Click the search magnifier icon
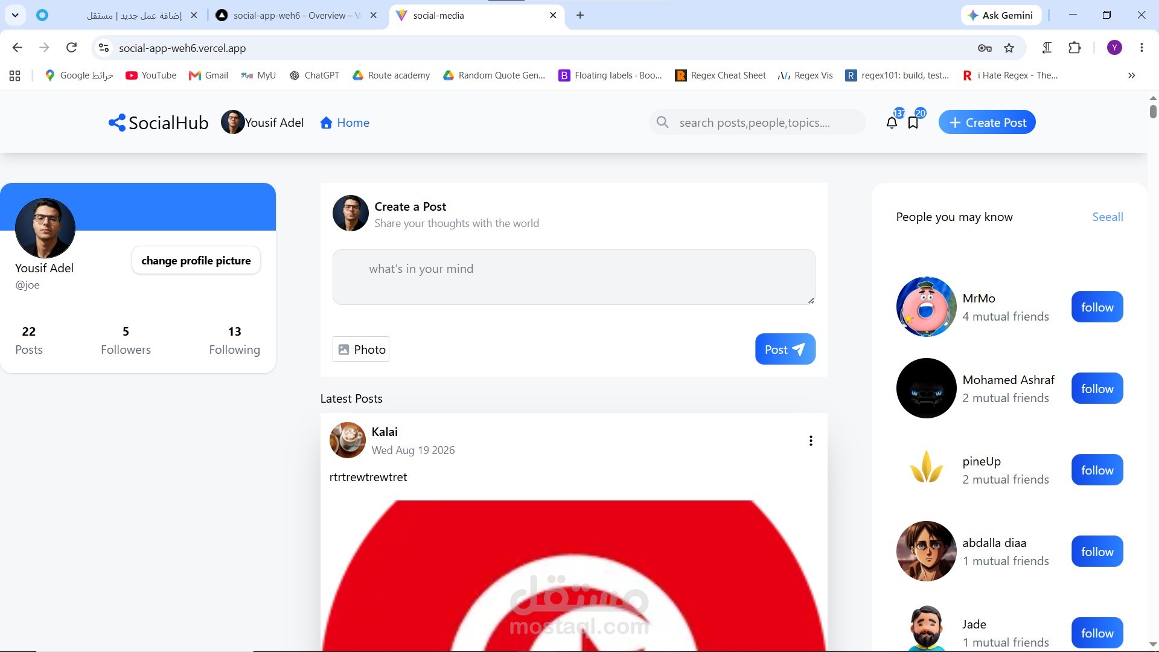1159x652 pixels. pyautogui.click(x=662, y=123)
